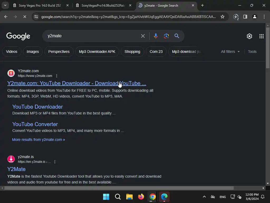270x203 pixels.
Task: Open Chrome three-dot menu
Action: click(x=264, y=17)
